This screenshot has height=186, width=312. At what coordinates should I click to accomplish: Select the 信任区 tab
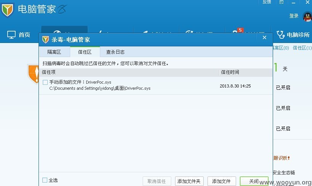85,52
